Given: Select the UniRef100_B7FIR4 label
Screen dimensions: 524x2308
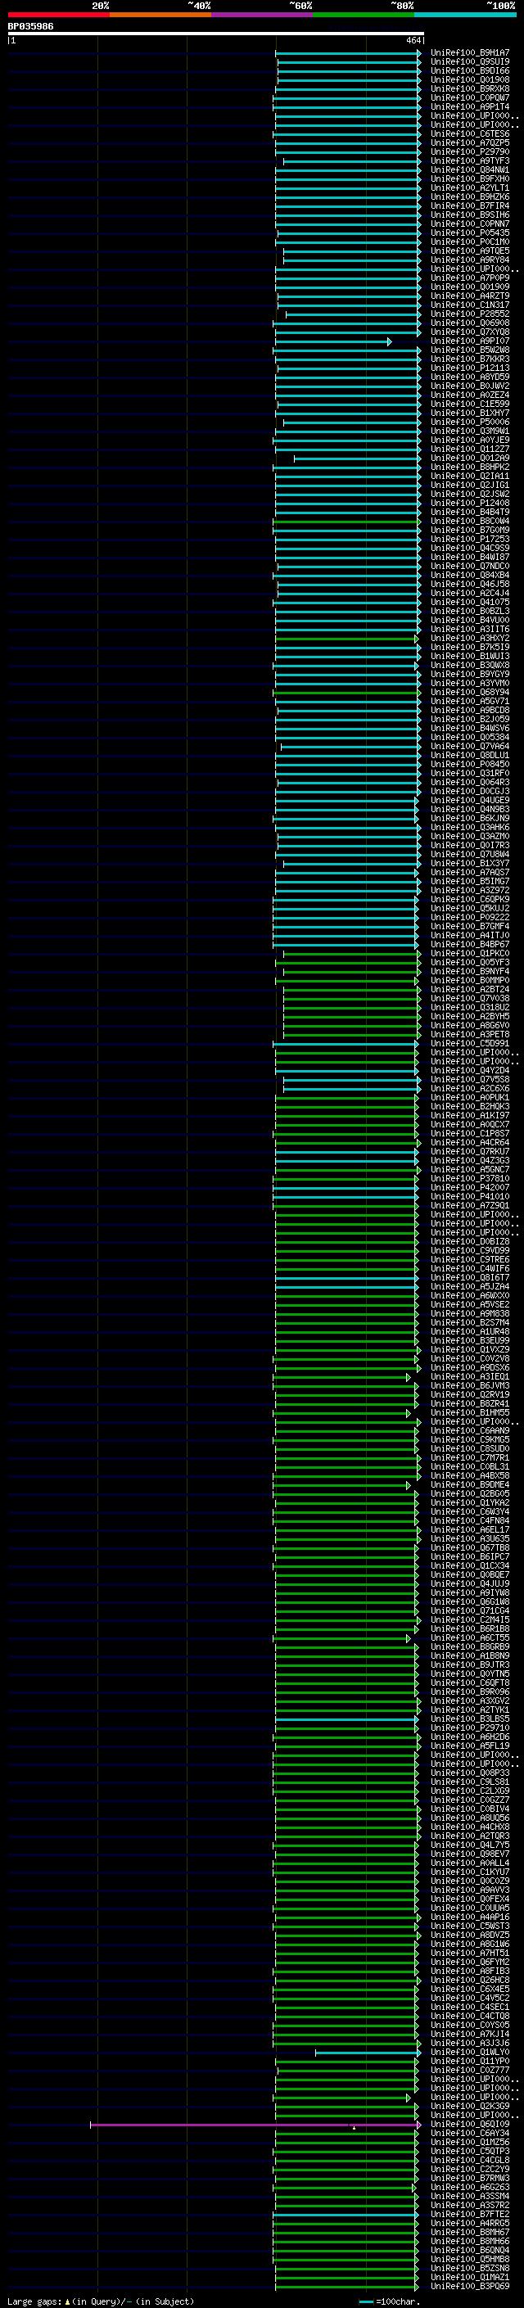Looking at the screenshot, I should [x=470, y=206].
